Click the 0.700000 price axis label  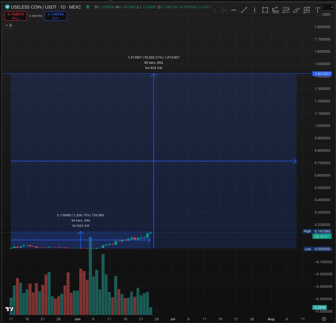pyautogui.click(x=322, y=163)
